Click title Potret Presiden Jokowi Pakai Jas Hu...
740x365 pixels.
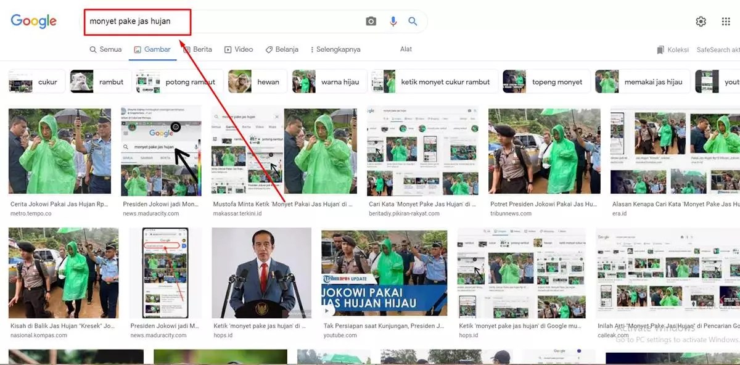543,204
